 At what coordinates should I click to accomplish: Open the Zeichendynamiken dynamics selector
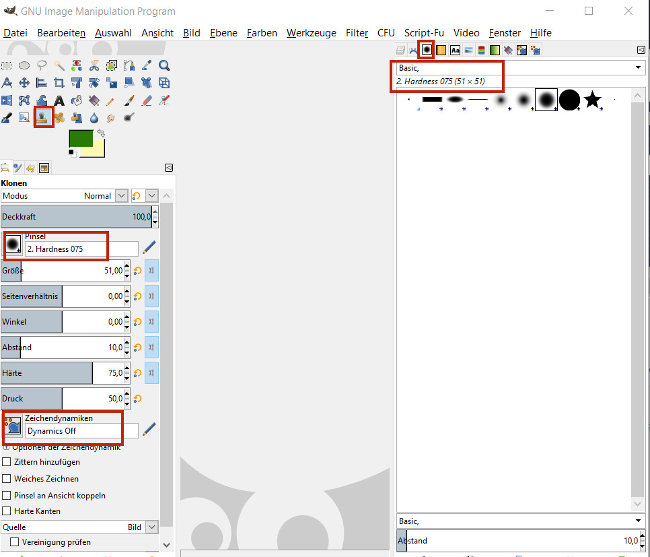click(13, 426)
